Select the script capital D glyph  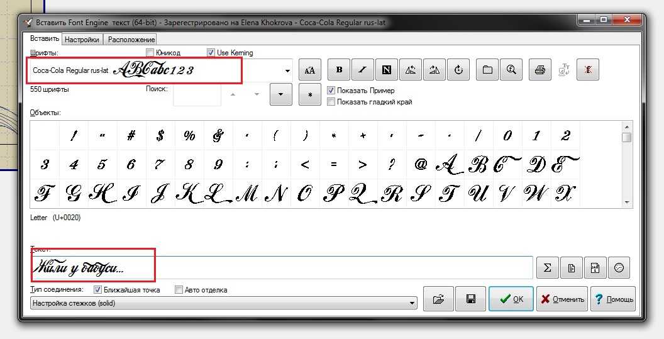pyautogui.click(x=536, y=164)
